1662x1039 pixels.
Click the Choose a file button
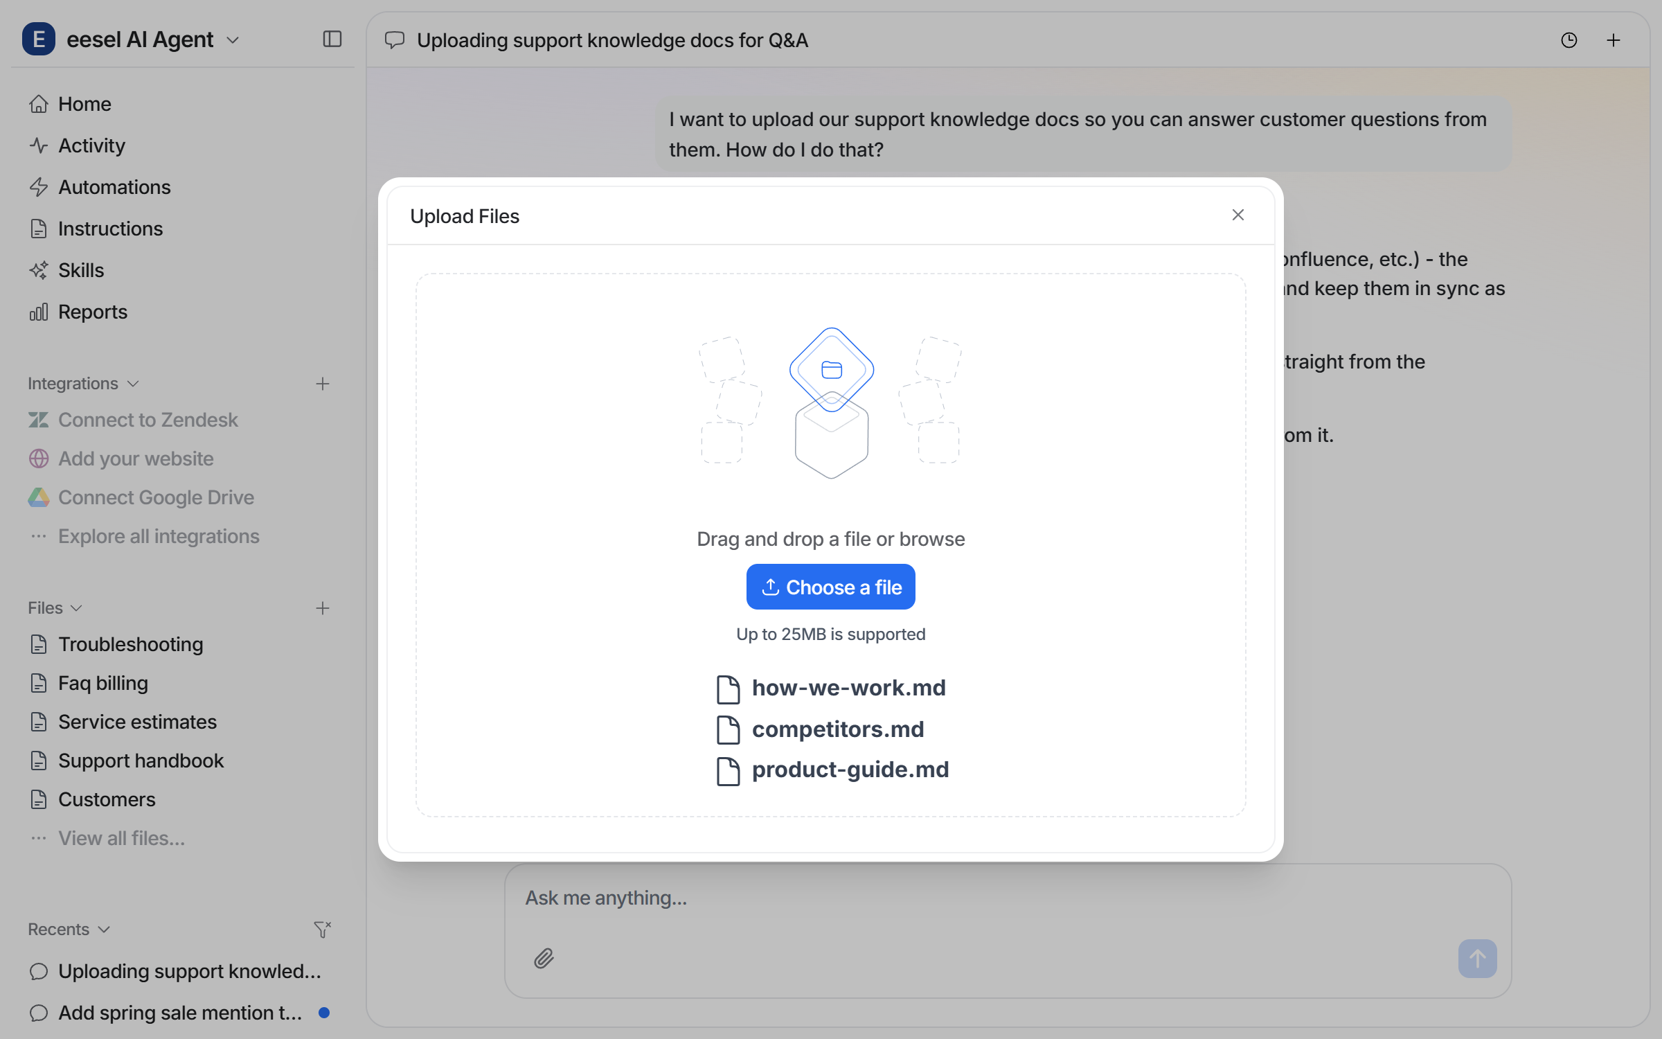831,587
